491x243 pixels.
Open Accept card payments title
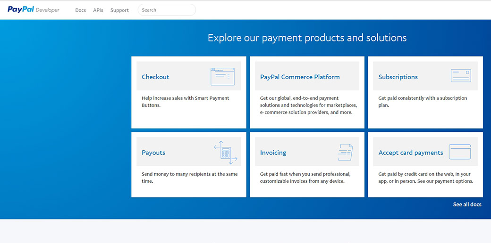point(411,153)
